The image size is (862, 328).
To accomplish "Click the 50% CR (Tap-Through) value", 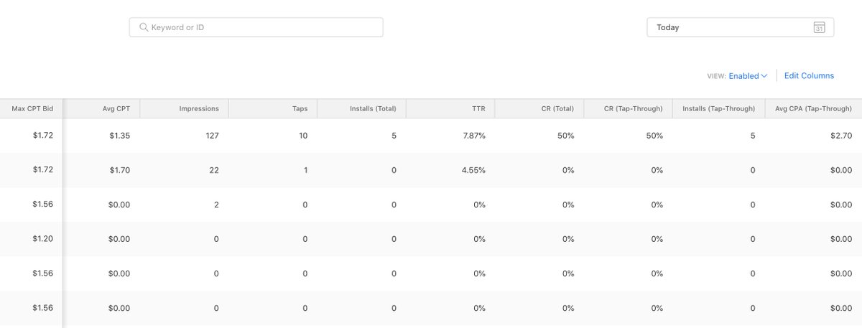I will tap(654, 136).
